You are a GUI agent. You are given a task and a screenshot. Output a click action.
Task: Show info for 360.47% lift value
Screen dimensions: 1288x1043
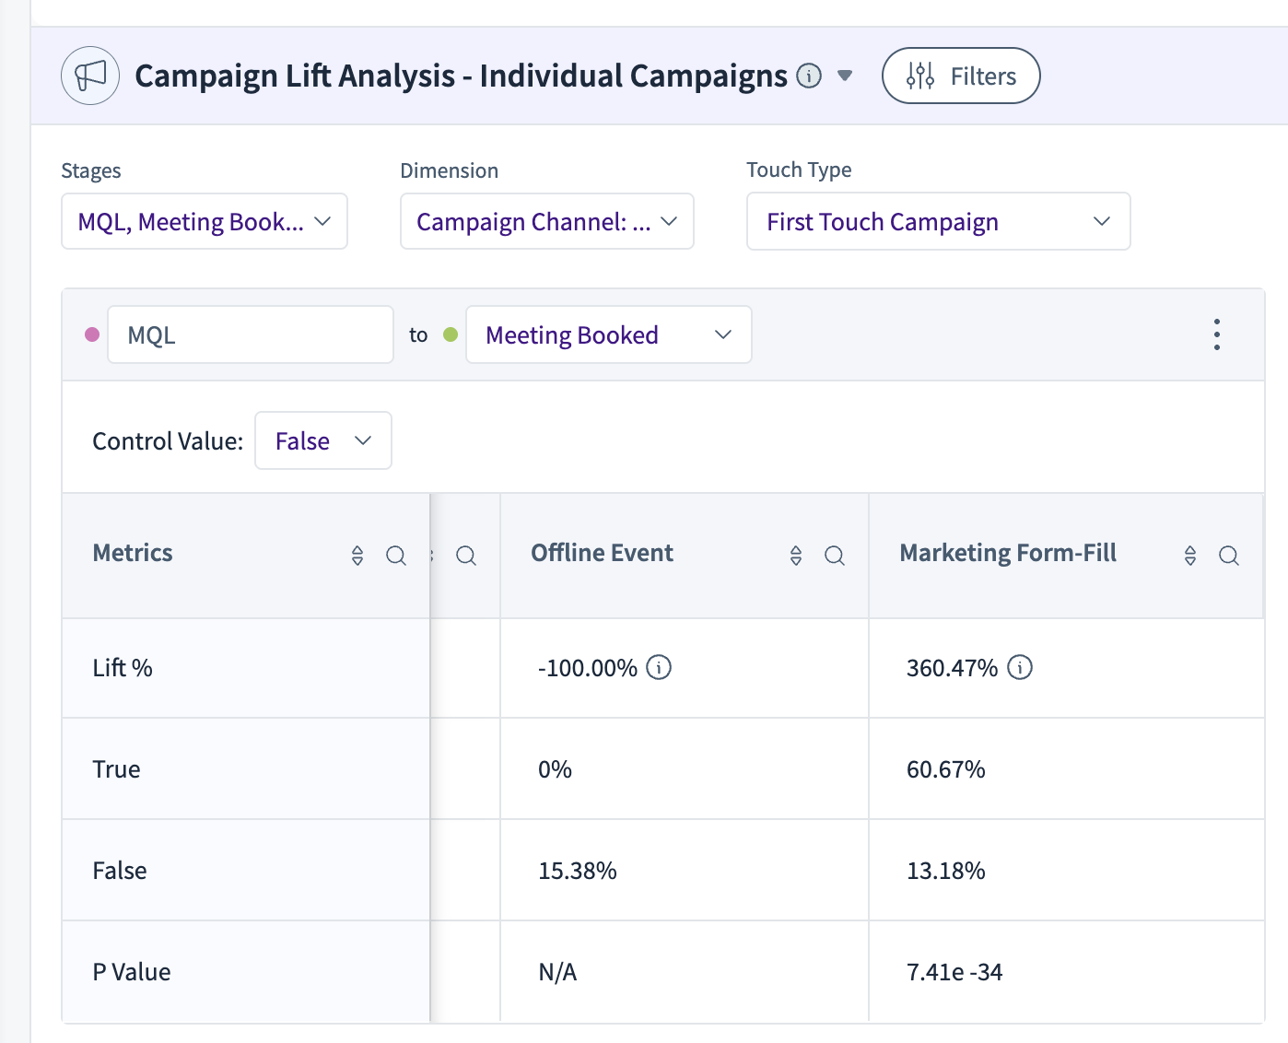pos(1020,667)
